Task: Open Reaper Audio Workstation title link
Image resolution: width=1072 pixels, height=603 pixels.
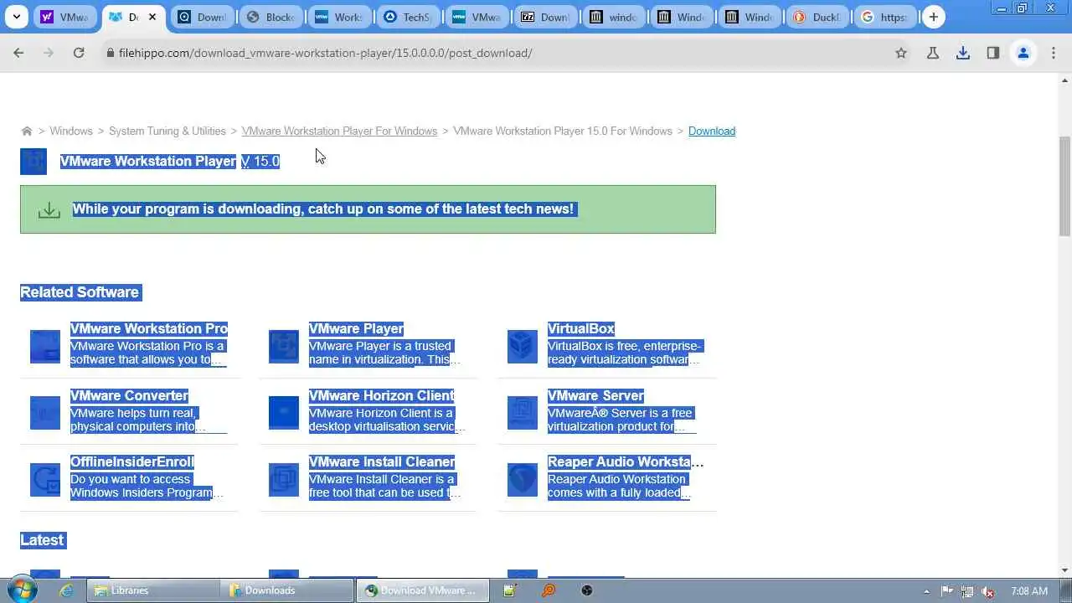Action: [626, 461]
